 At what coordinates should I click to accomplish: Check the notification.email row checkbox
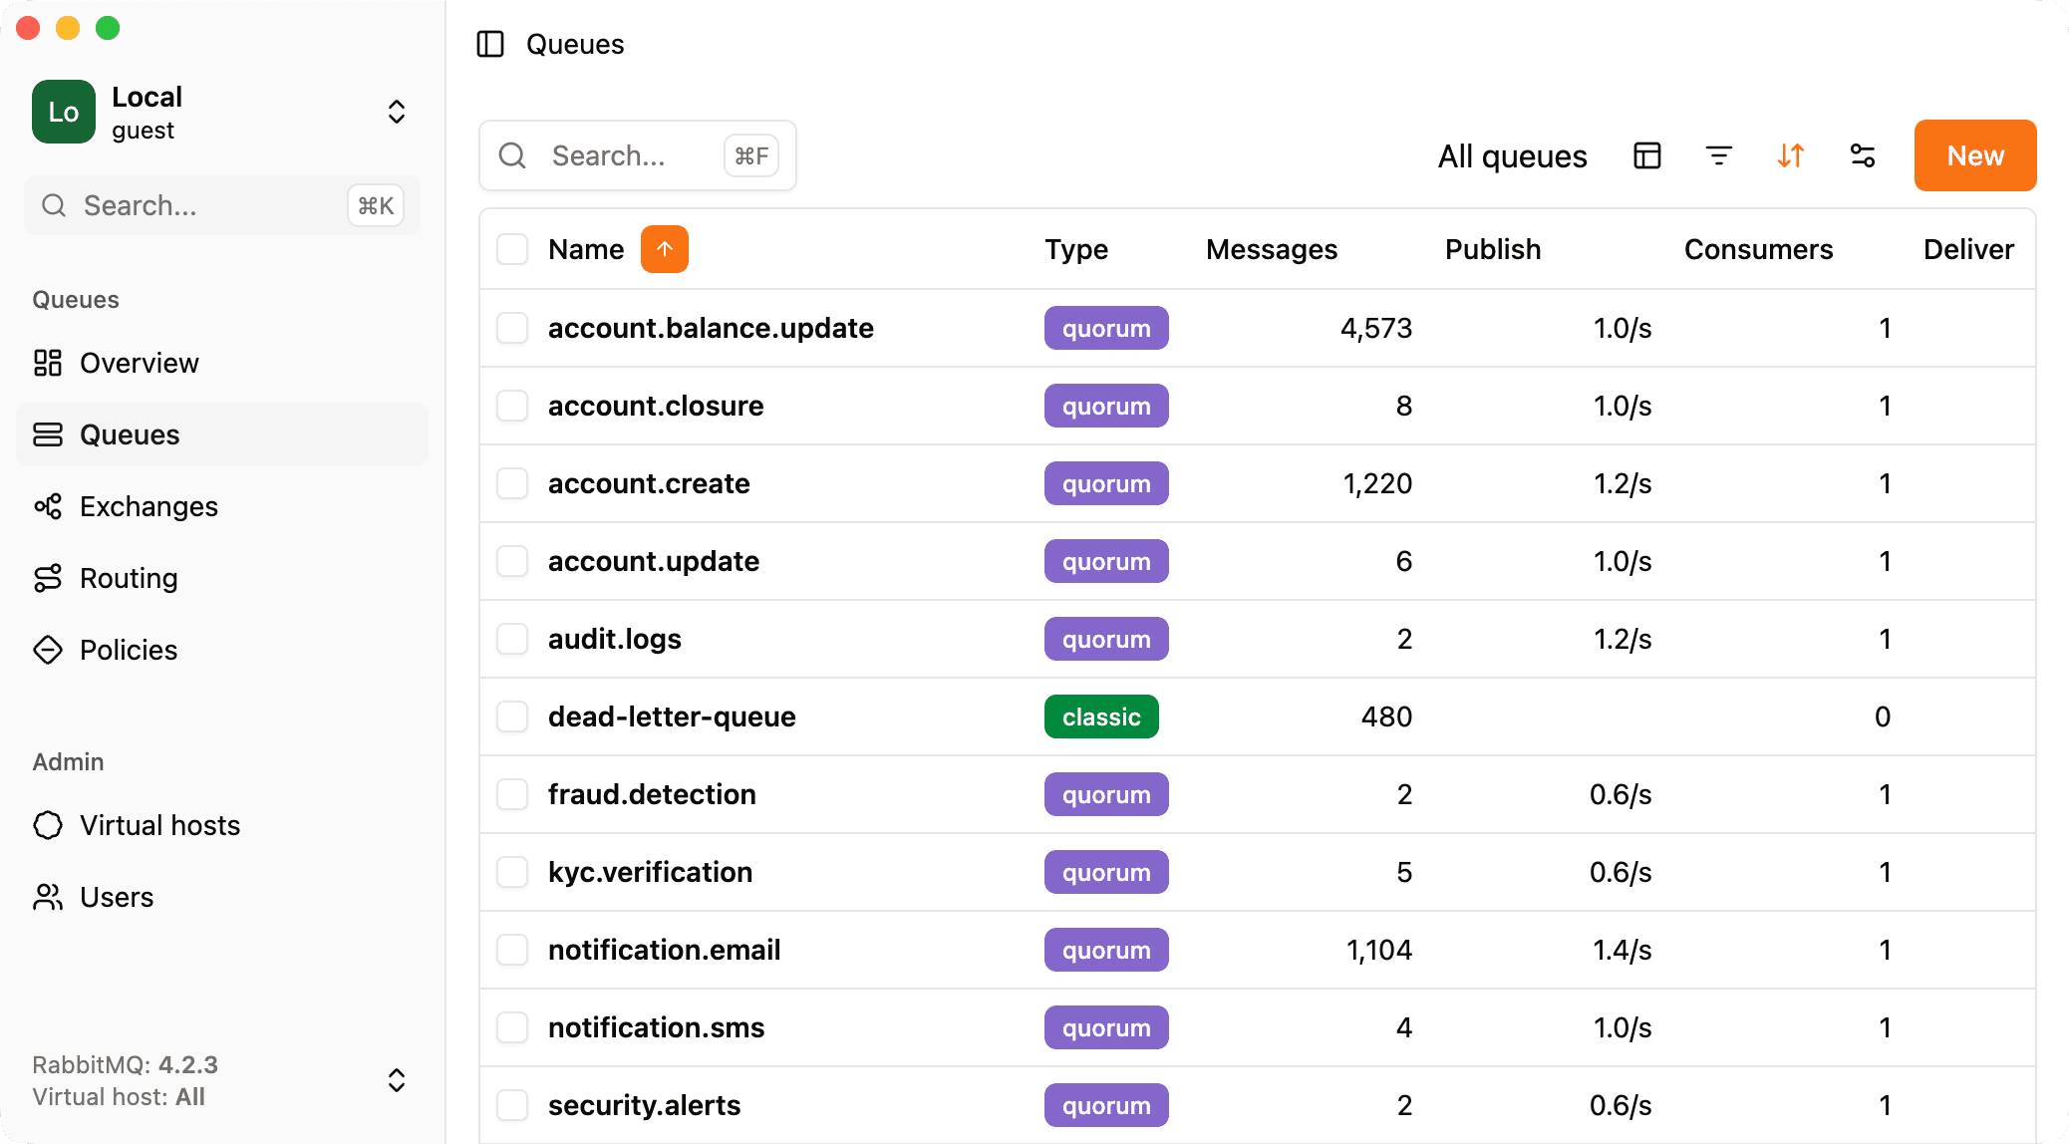tap(512, 950)
